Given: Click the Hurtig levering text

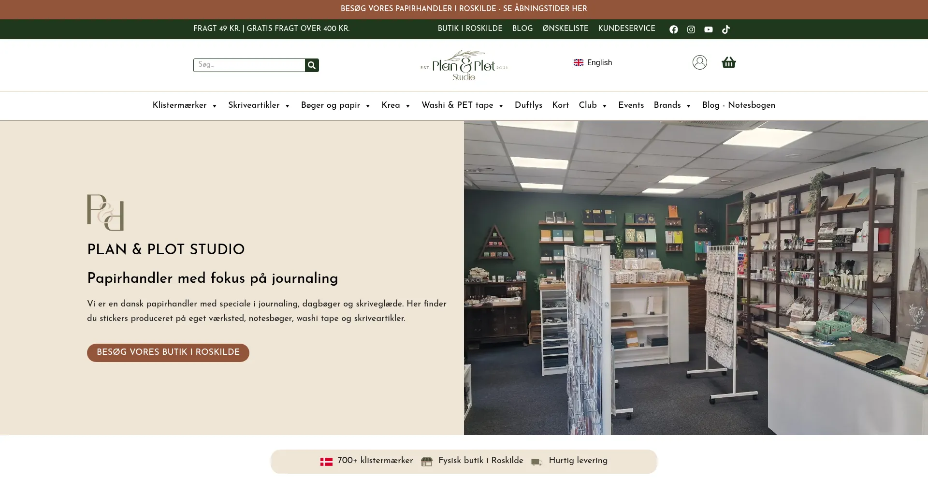Looking at the screenshot, I should [x=579, y=461].
